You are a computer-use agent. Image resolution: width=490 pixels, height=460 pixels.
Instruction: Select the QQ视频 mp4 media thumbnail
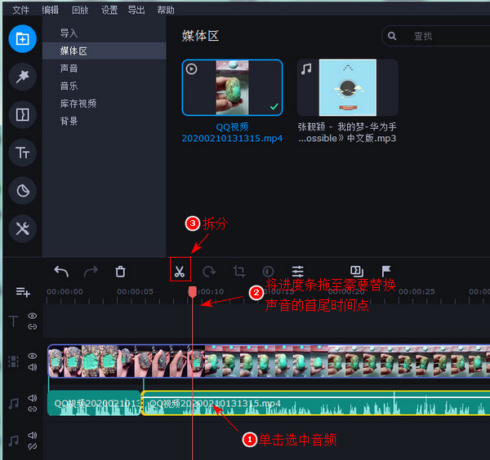[232, 88]
